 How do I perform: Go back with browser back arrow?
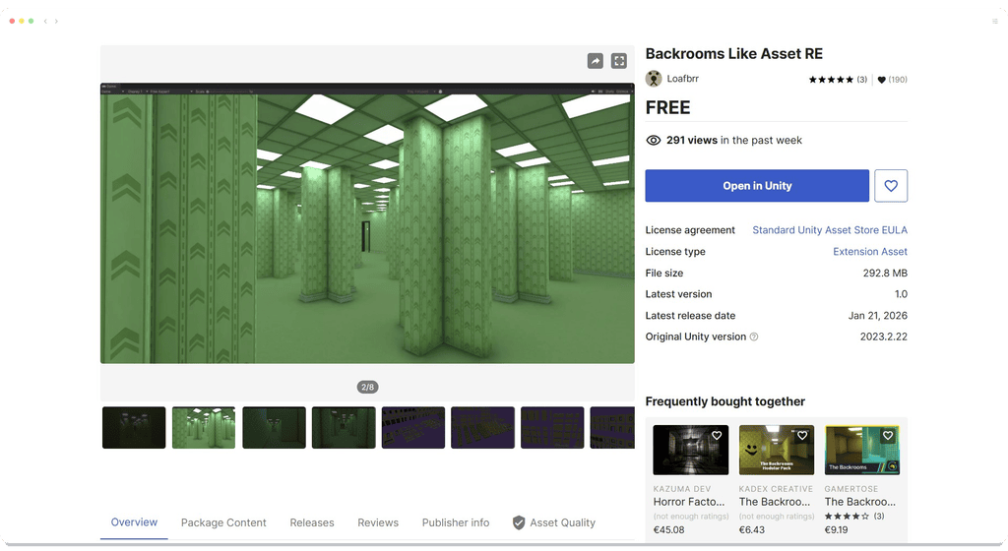pyautogui.click(x=45, y=22)
